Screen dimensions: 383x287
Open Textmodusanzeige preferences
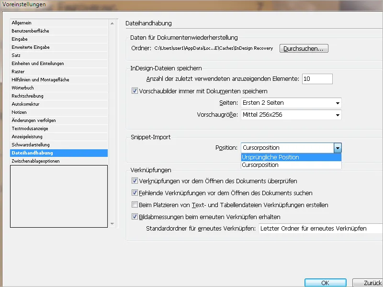59,128
